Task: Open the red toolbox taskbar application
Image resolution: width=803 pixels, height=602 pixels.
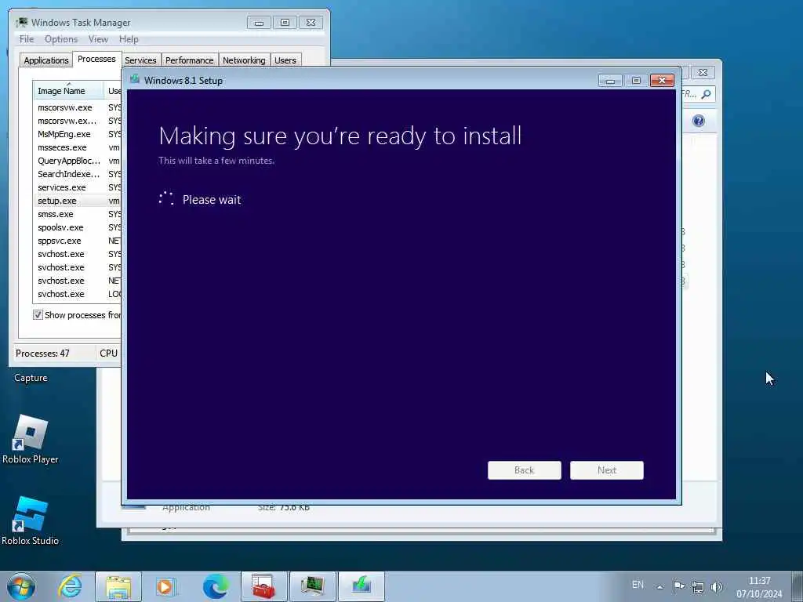Action: tap(263, 586)
